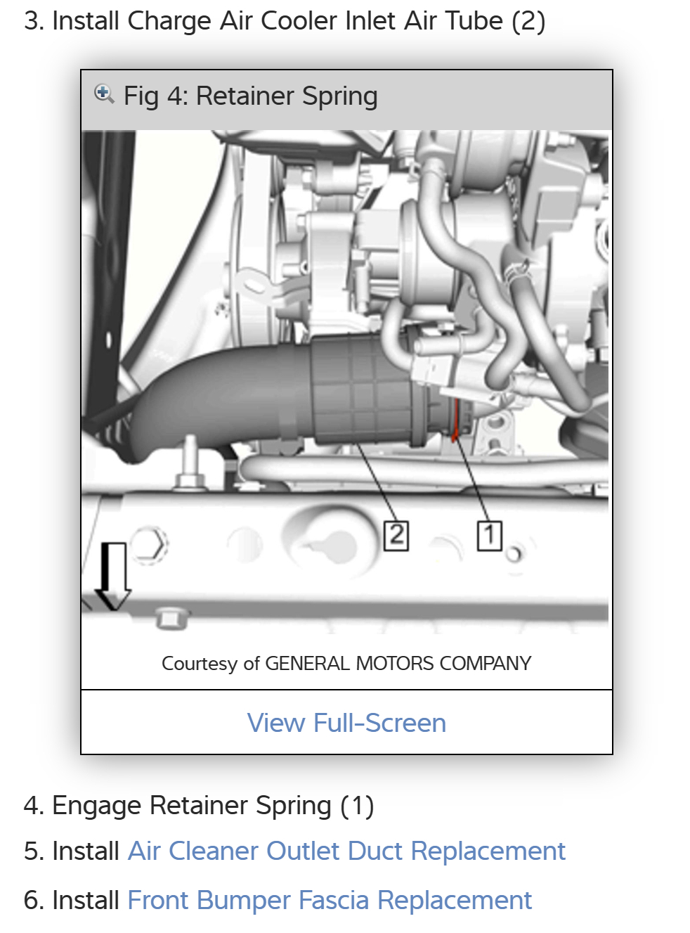
Task: Click callout number 1 box in diagram
Action: [489, 535]
